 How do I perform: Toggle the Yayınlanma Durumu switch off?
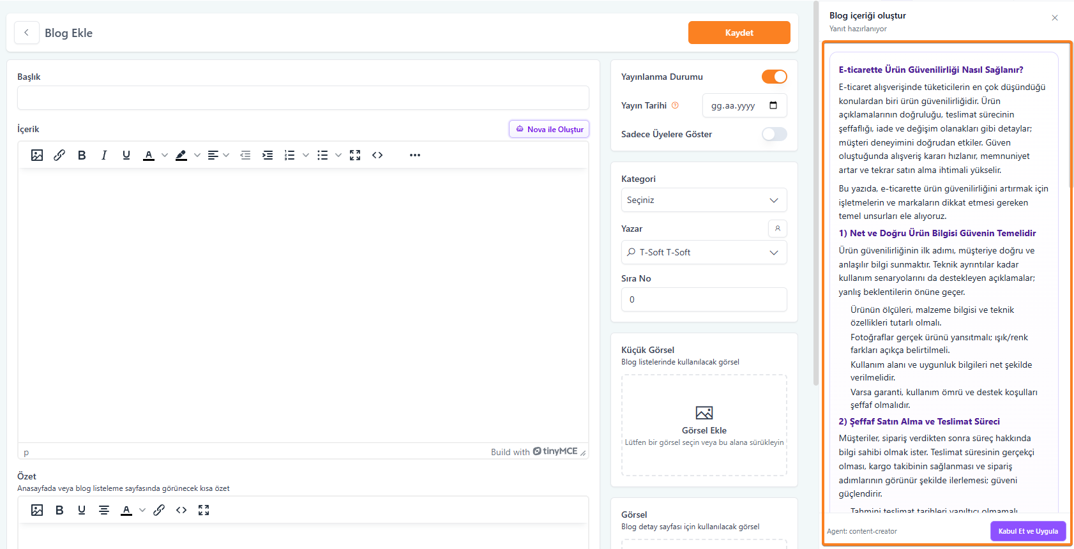[775, 77]
